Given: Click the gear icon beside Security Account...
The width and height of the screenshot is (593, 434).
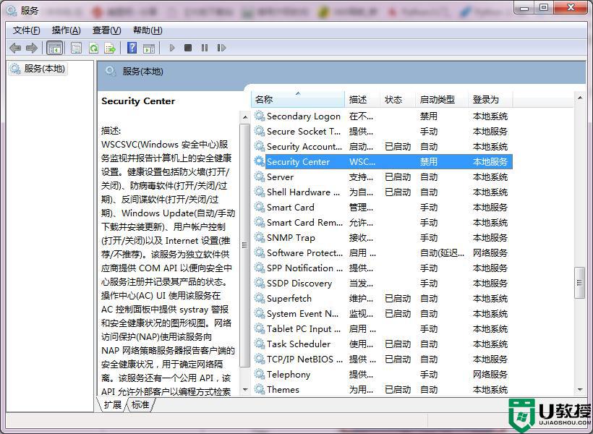Looking at the screenshot, I should [x=260, y=146].
